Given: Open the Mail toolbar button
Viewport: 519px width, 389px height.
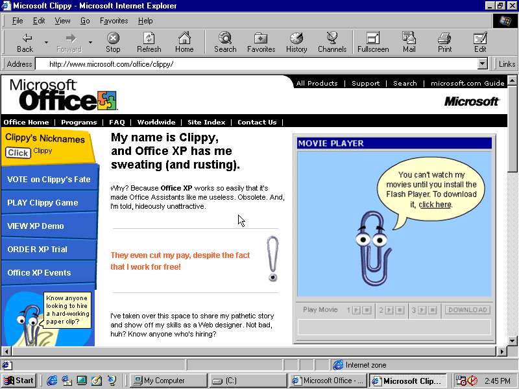Looking at the screenshot, I should tap(409, 43).
